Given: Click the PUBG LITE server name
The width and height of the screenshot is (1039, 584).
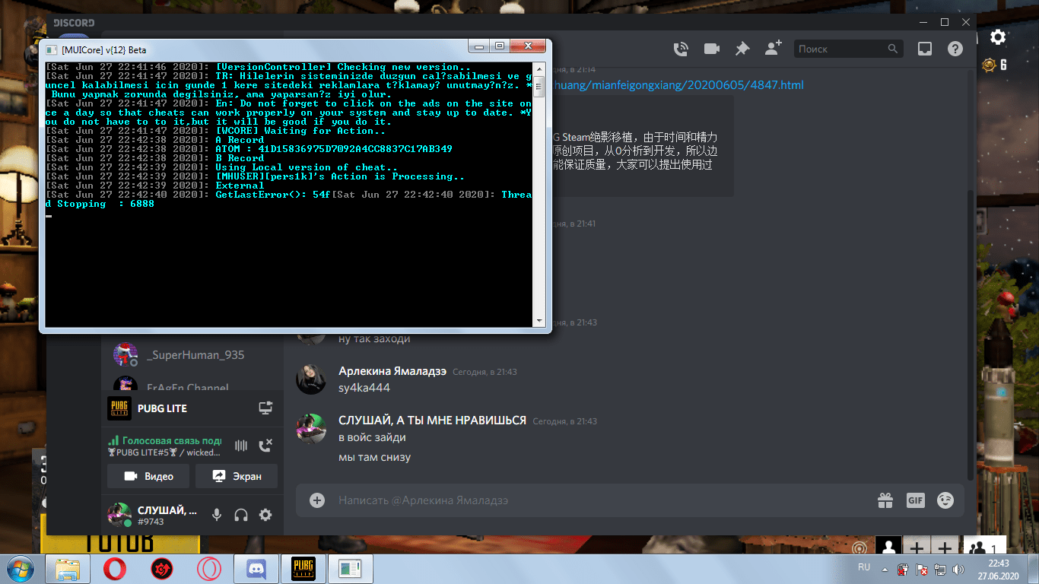Looking at the screenshot, I should 162,408.
